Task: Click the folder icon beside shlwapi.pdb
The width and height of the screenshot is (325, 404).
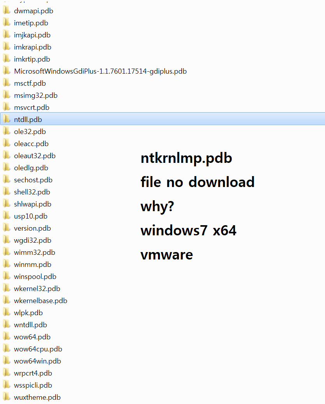Action: click(x=7, y=203)
